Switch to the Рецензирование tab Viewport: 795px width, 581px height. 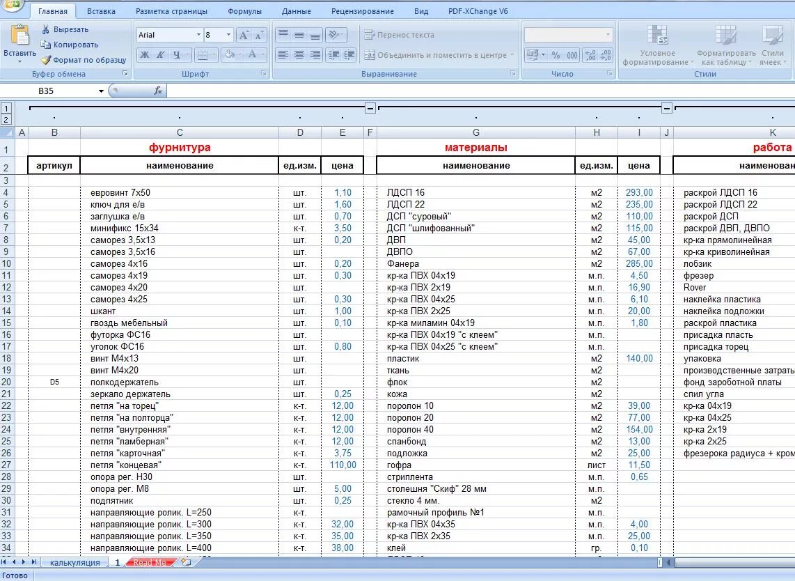click(363, 11)
